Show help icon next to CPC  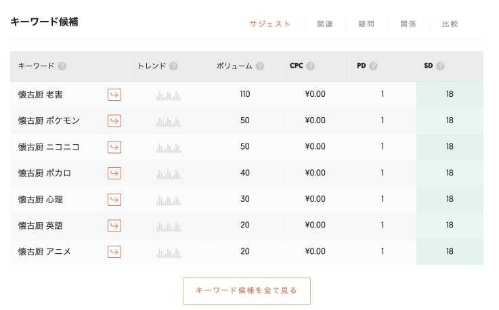[311, 66]
